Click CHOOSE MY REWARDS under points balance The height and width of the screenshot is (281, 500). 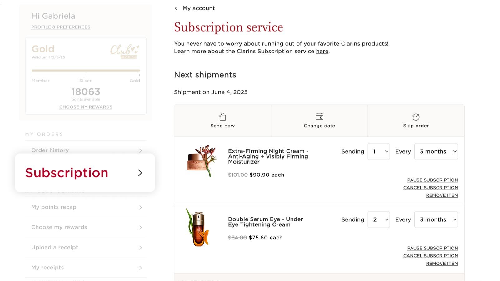(x=86, y=107)
